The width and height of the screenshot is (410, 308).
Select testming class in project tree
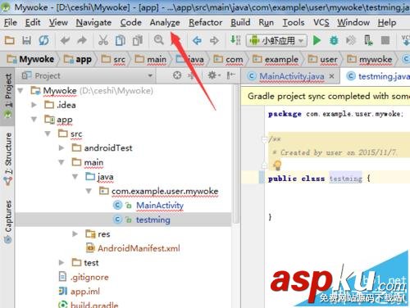153,220
